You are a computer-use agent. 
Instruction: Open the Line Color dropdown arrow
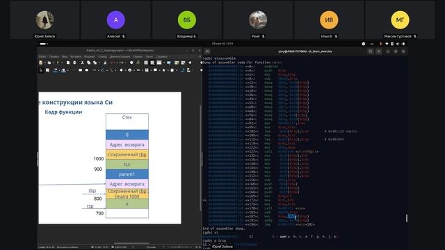pyautogui.click(x=59, y=70)
